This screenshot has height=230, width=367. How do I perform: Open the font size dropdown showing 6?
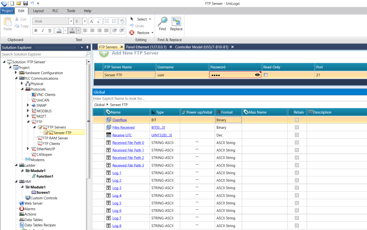click(x=85, y=21)
